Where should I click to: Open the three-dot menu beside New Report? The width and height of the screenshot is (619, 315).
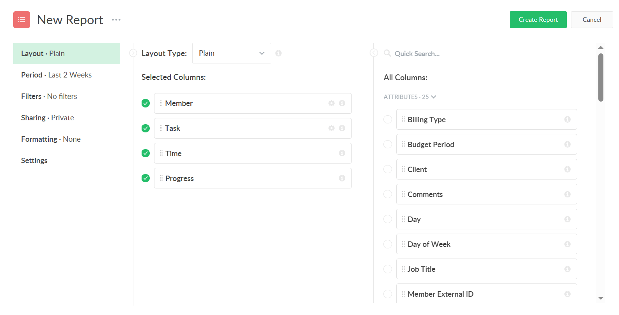116,19
